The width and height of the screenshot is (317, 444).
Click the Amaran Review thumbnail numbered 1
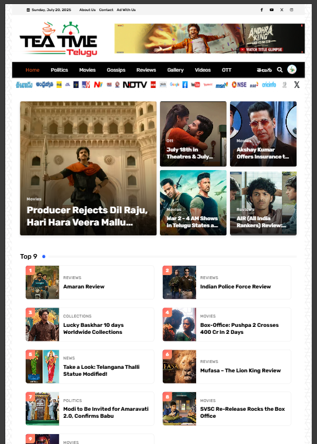point(42,283)
